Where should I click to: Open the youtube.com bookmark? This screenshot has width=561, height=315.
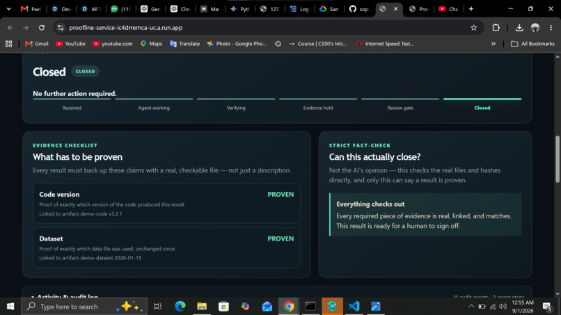click(x=112, y=44)
